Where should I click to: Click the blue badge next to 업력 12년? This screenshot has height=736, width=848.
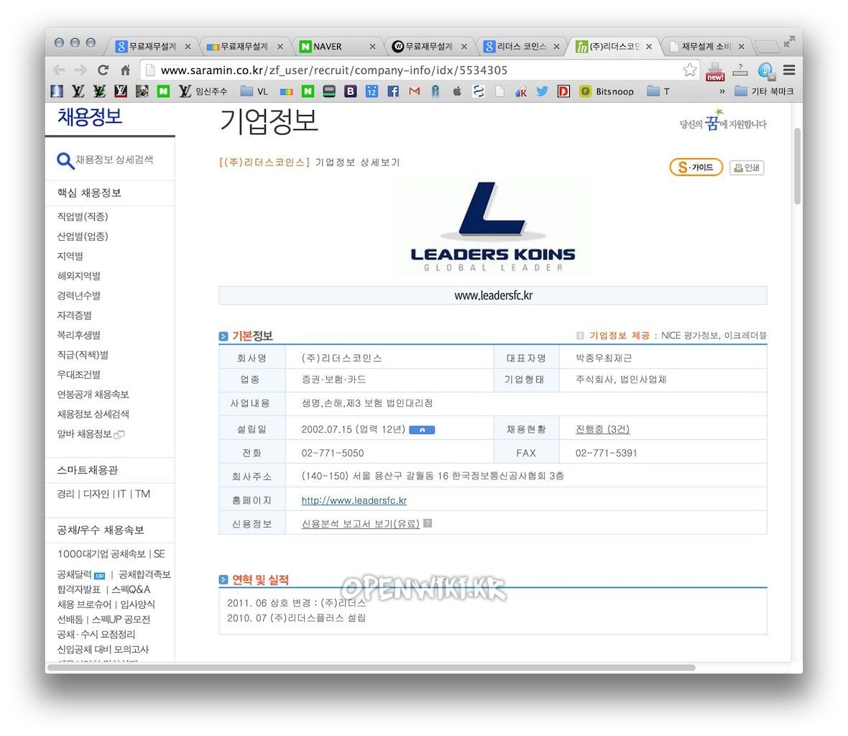422,430
